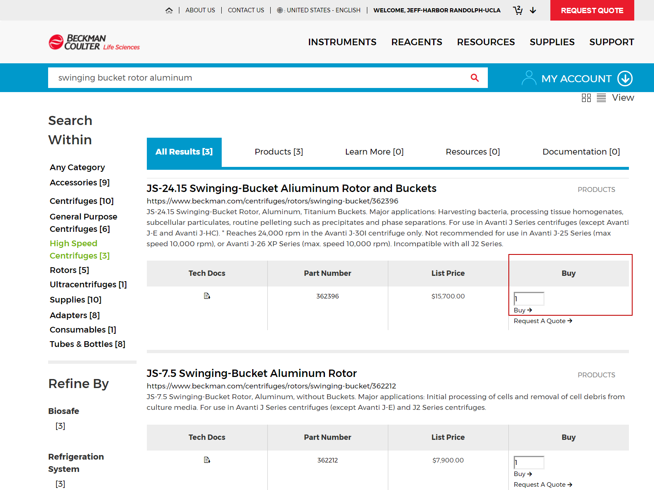Viewport: 654px width, 490px height.
Task: Go to the home page icon
Action: click(169, 10)
